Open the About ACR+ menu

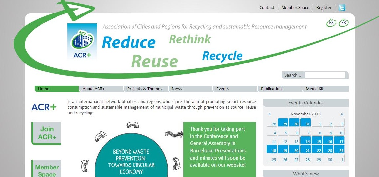[94, 89]
